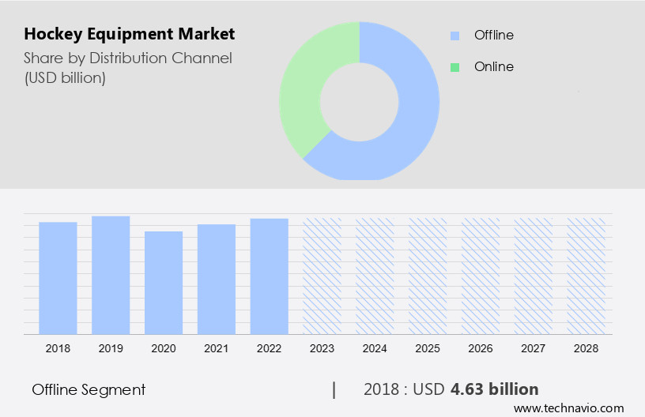Click the Offline Segment label
The image size is (645, 417).
point(89,389)
